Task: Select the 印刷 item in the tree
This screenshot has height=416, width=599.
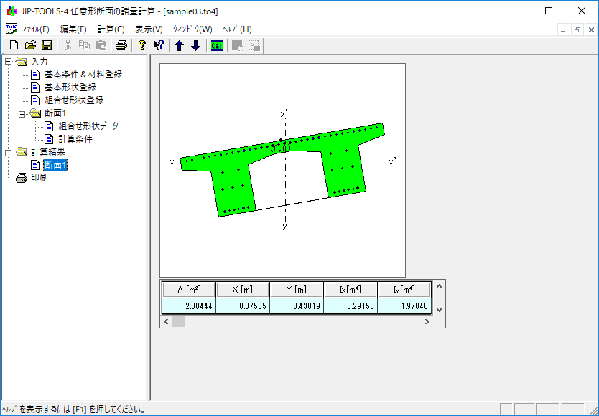Action: click(39, 178)
